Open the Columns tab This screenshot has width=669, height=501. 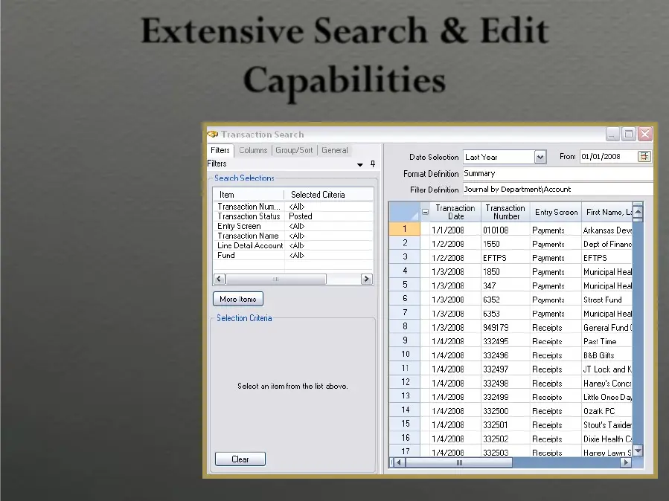[253, 150]
